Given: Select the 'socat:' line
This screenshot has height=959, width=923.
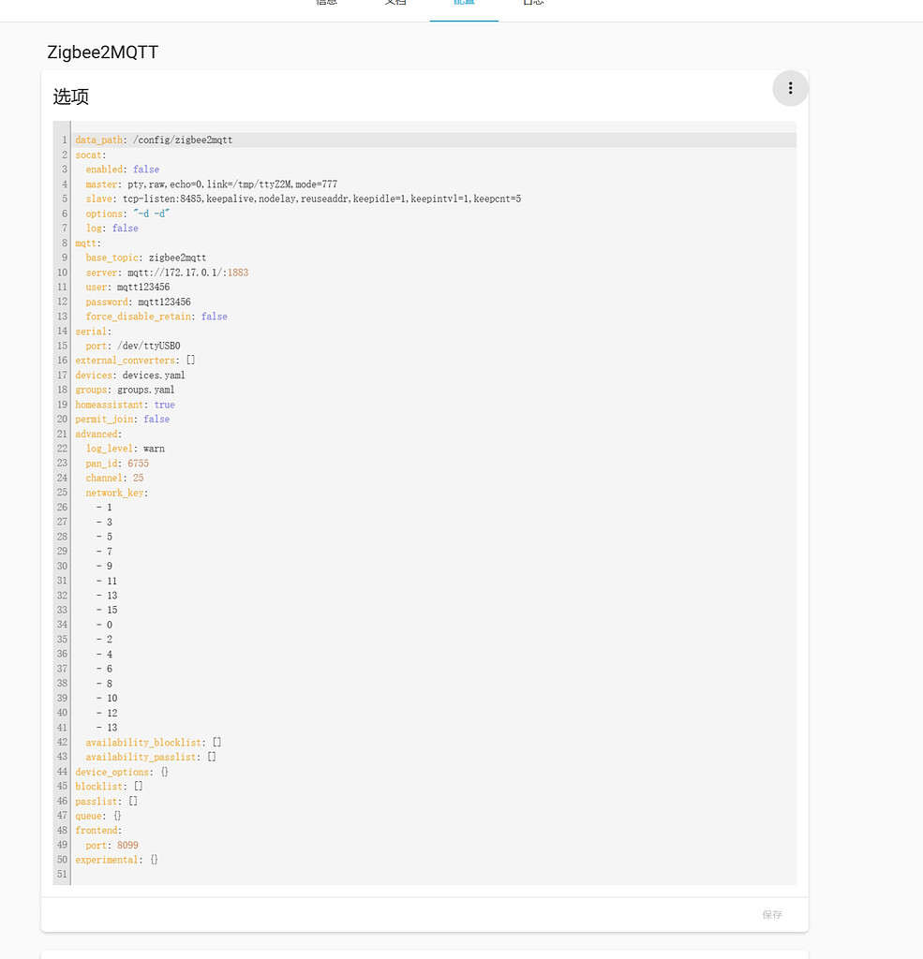Looking at the screenshot, I should (x=91, y=155).
